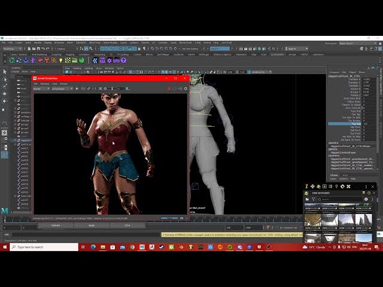
Task: Click the Apply button below RenderView
Action: coord(92,225)
